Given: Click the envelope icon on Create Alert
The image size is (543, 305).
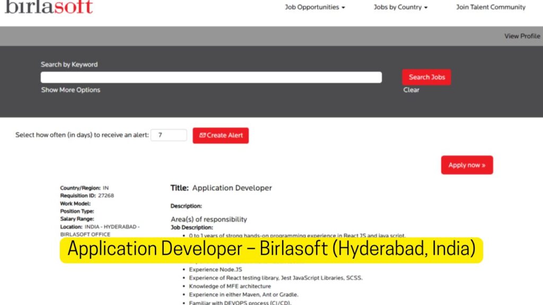Looking at the screenshot, I should coord(202,136).
